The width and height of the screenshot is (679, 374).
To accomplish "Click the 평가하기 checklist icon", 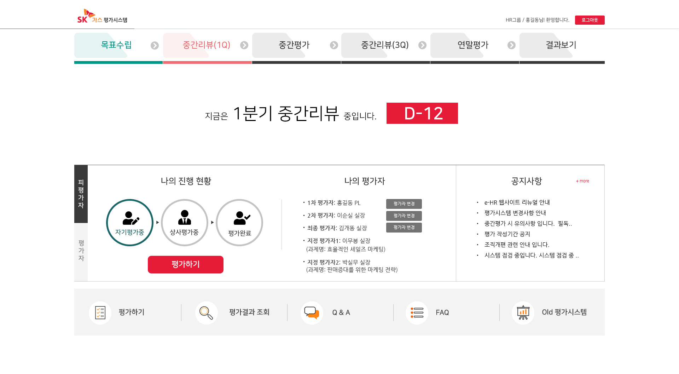I will (100, 313).
